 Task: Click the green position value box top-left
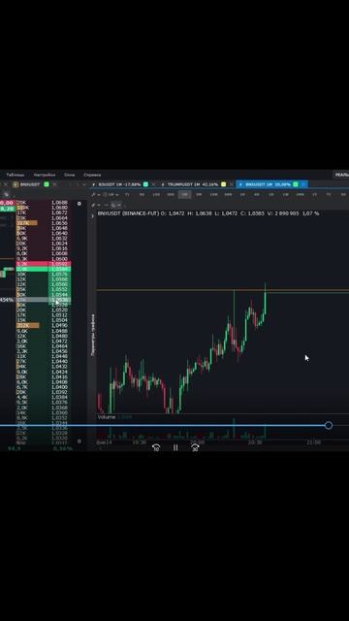point(7,209)
